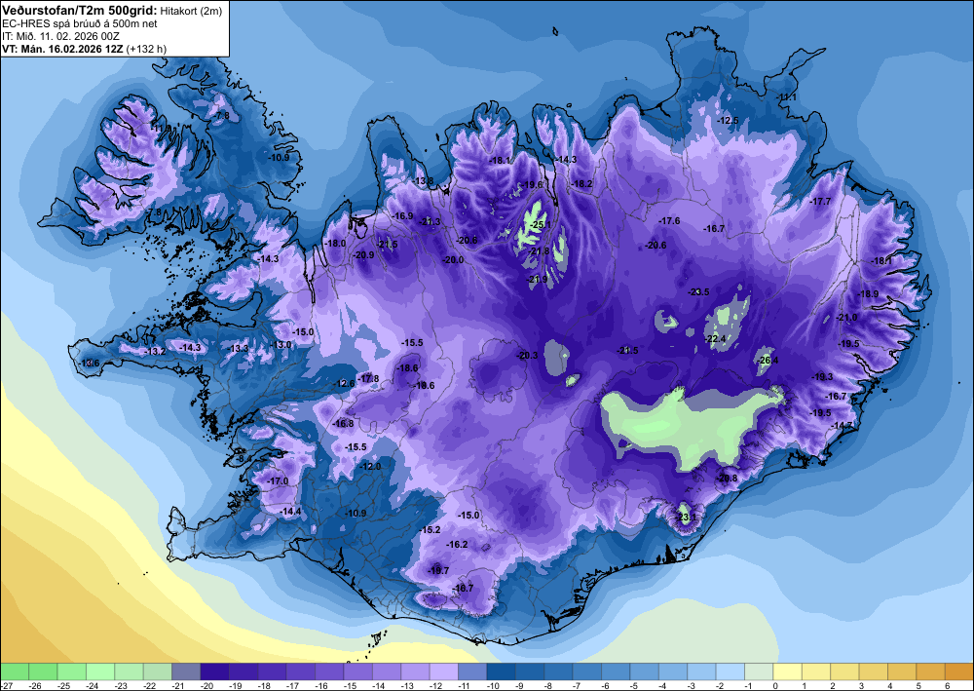Click the -12.6 temperature label
The width and height of the screenshot is (974, 691).
click(345, 383)
